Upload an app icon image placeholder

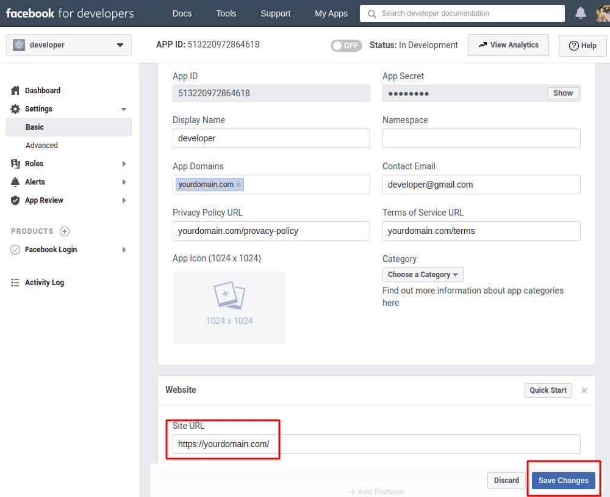click(x=229, y=308)
